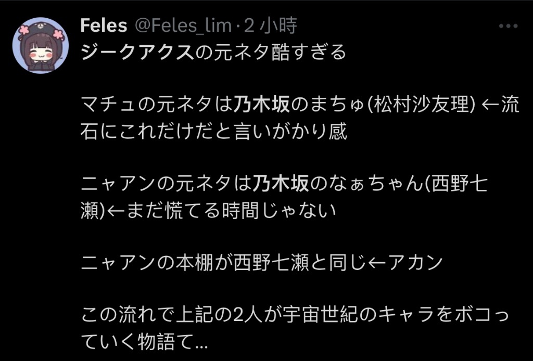Image resolution: width=533 pixels, height=361 pixels.
Task: Click 西野七 at the line end
Action: 459,184
